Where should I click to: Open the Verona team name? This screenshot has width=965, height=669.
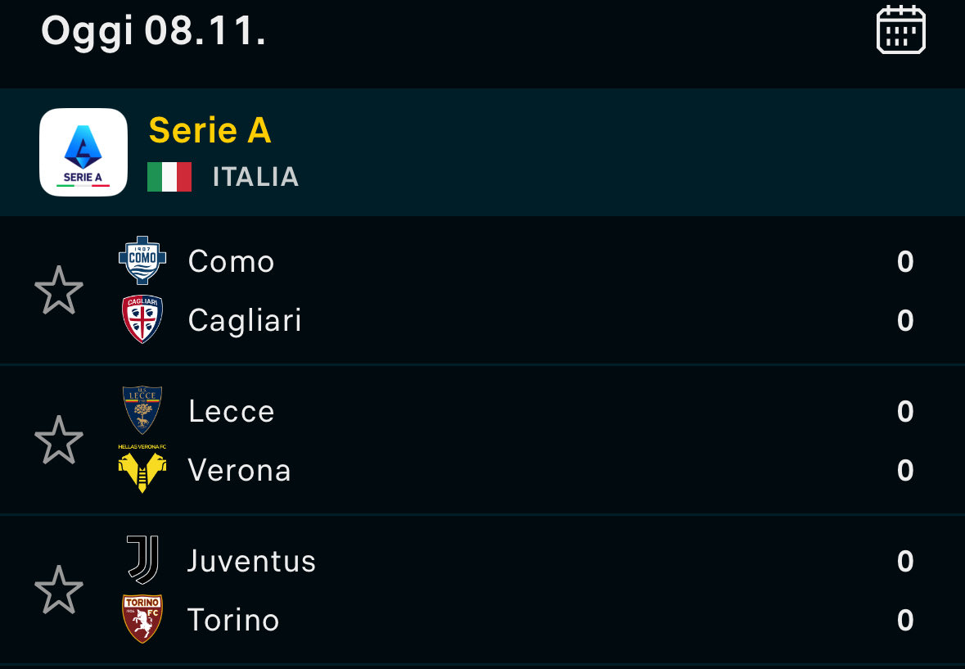click(239, 470)
